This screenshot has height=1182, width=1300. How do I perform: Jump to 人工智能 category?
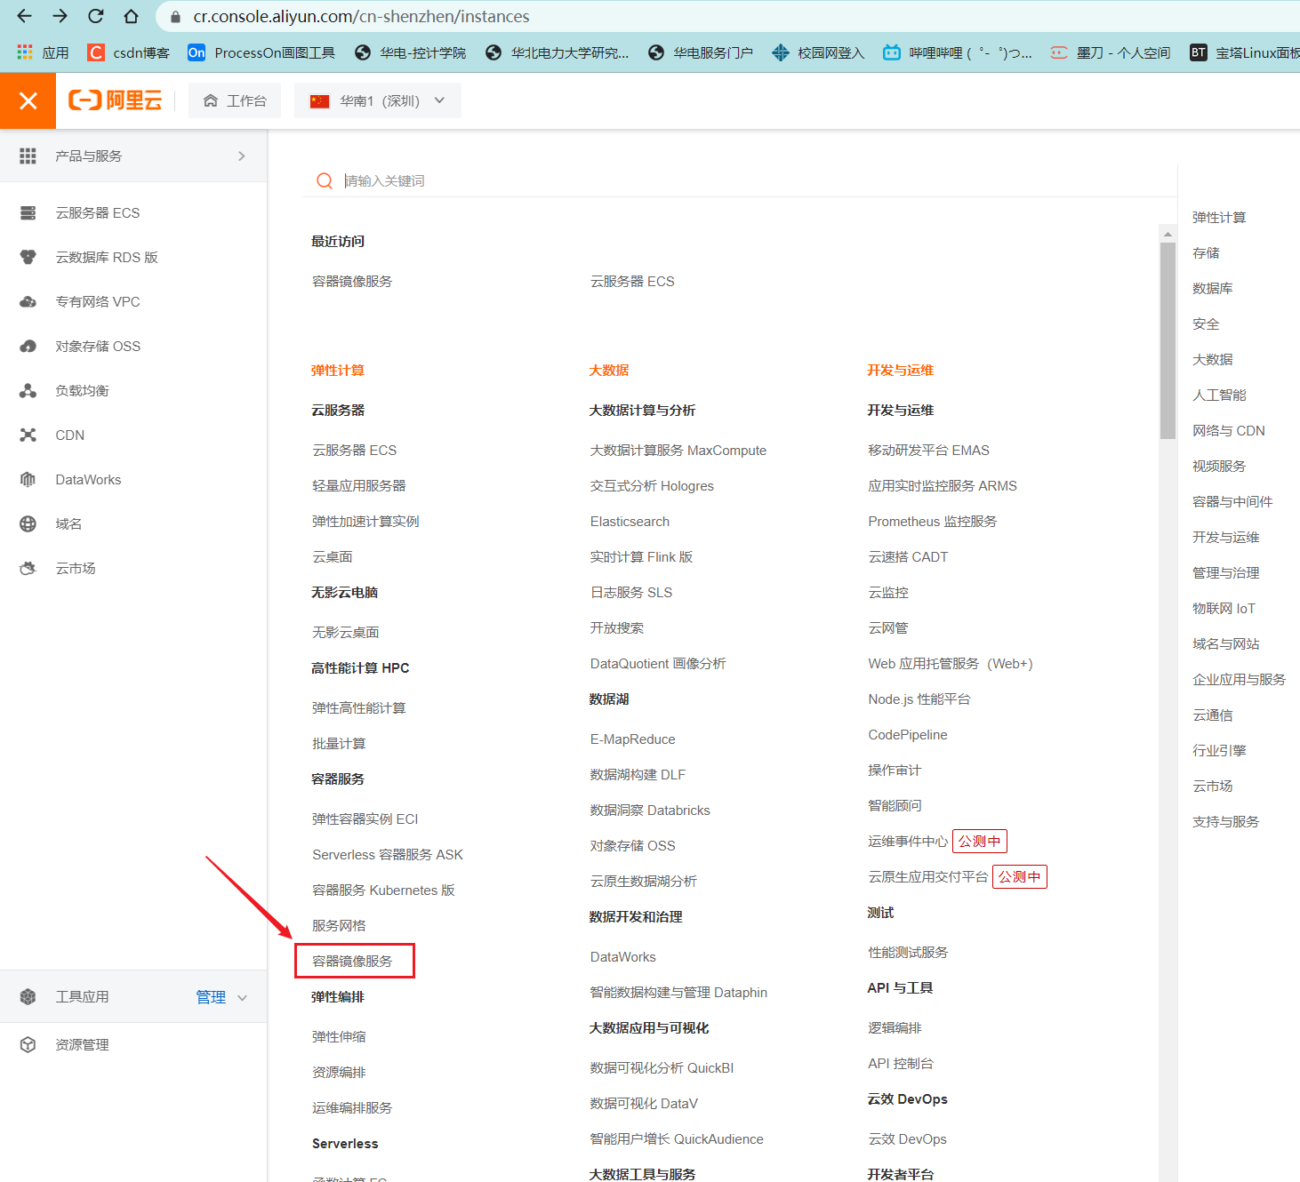point(1219,395)
